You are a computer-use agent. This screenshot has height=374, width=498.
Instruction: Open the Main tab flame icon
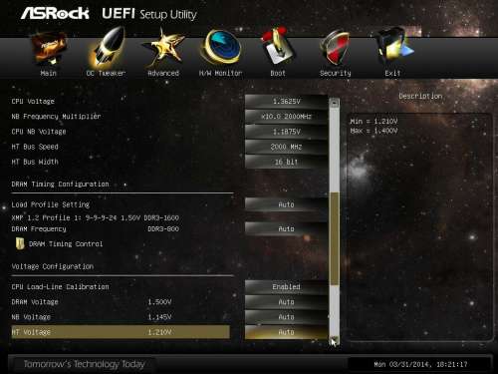tap(49, 49)
